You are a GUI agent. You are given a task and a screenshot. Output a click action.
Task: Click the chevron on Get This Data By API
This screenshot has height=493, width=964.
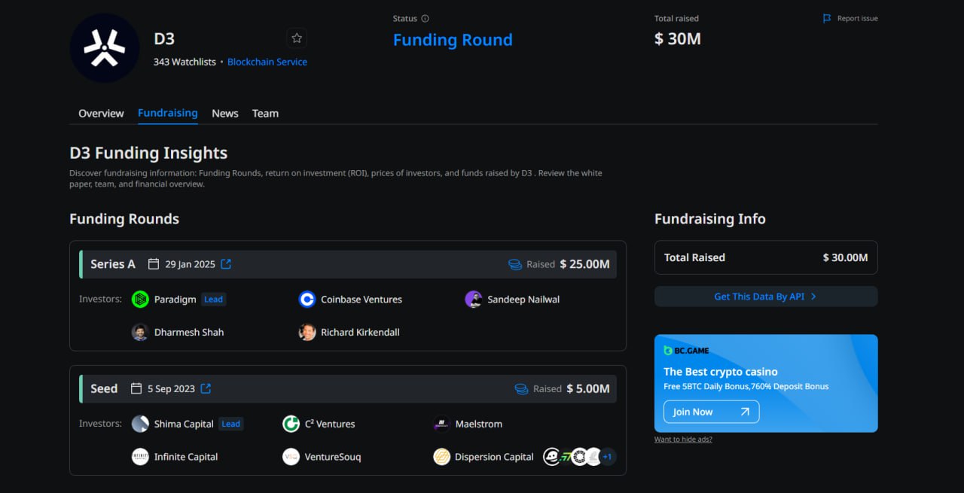tap(813, 297)
